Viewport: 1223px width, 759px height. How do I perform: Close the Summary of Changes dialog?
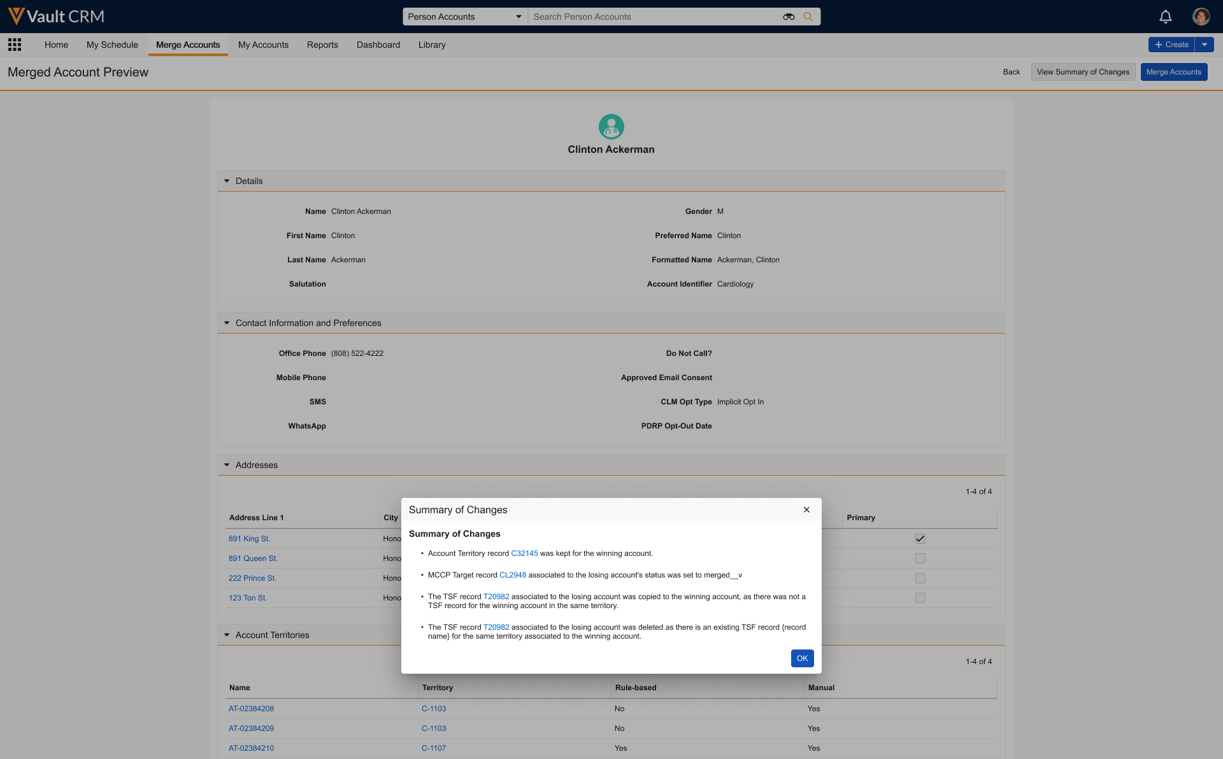click(x=806, y=510)
